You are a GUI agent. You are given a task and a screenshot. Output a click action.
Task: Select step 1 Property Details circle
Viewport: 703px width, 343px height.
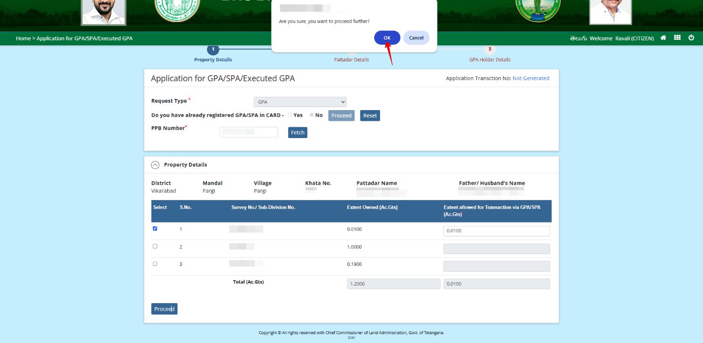tap(213, 49)
